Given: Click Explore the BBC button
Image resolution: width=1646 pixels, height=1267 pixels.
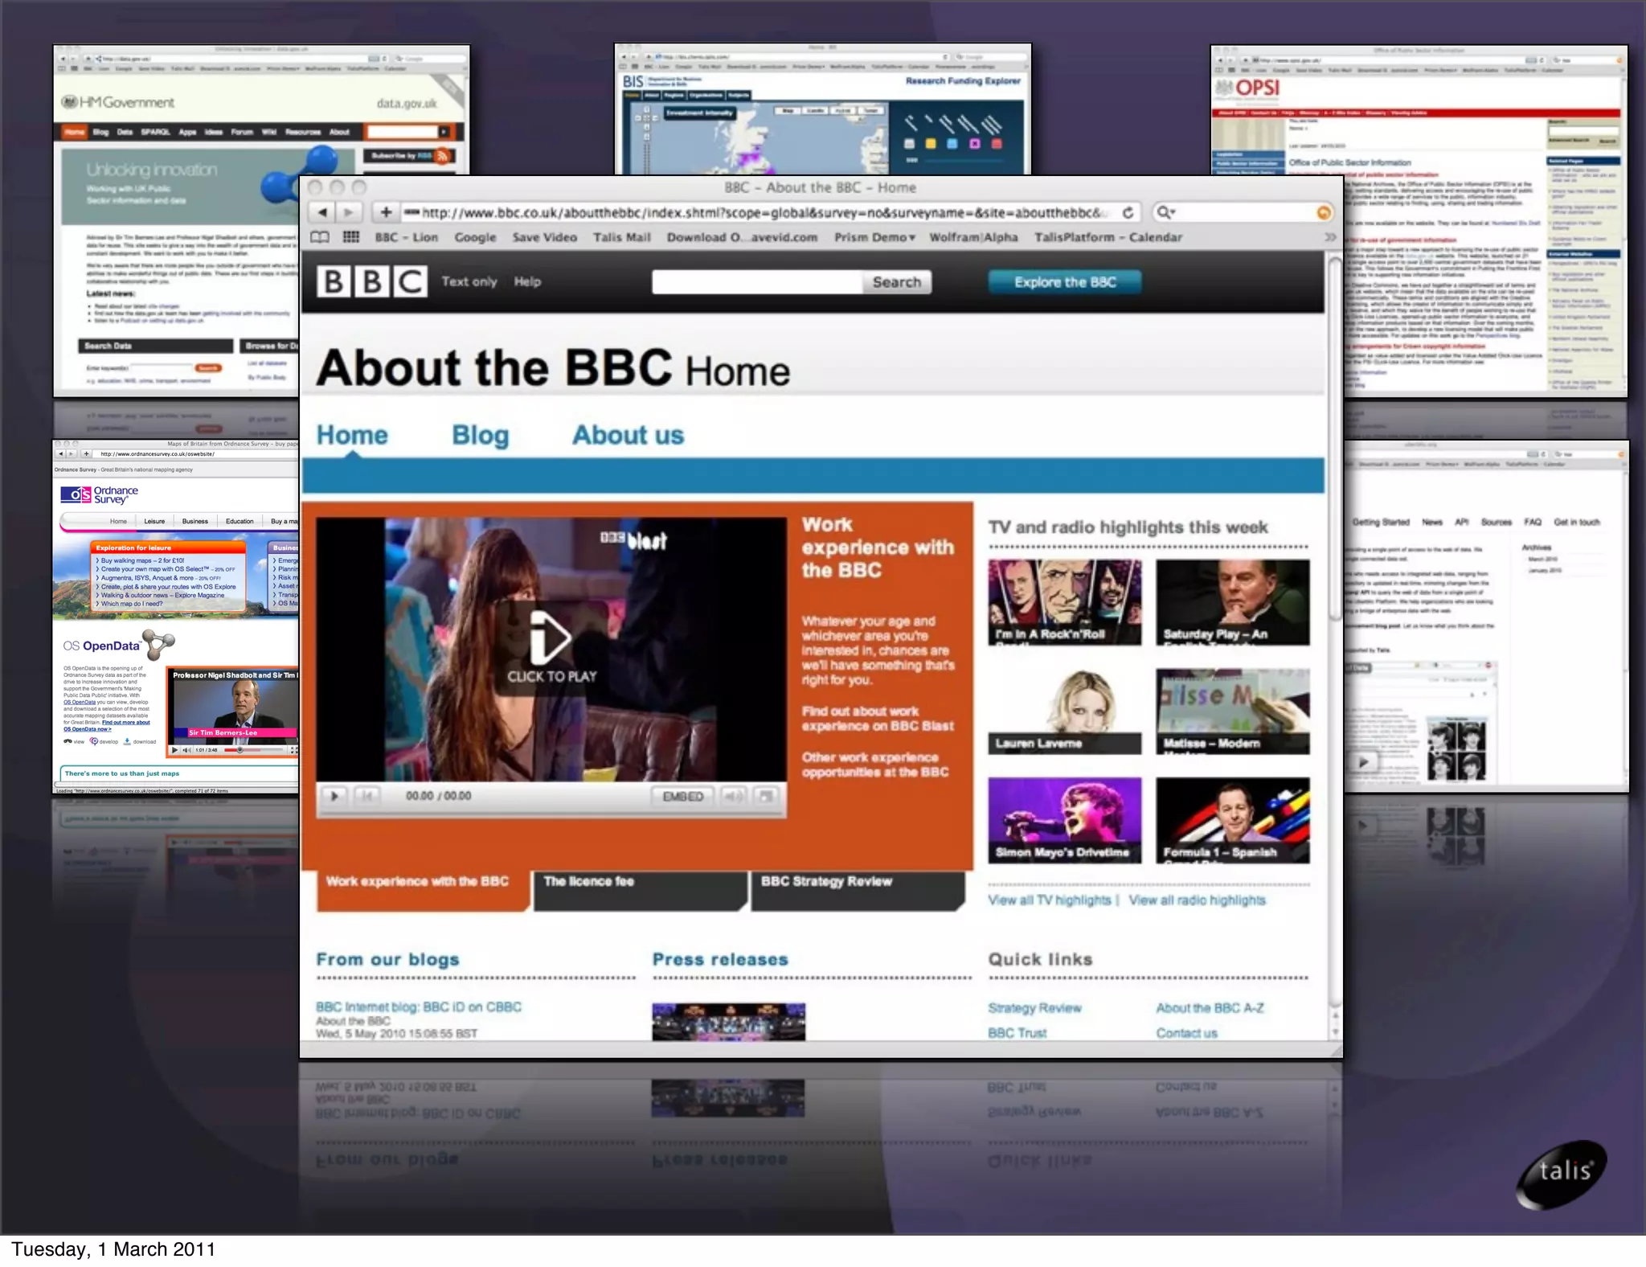Looking at the screenshot, I should click(1065, 282).
